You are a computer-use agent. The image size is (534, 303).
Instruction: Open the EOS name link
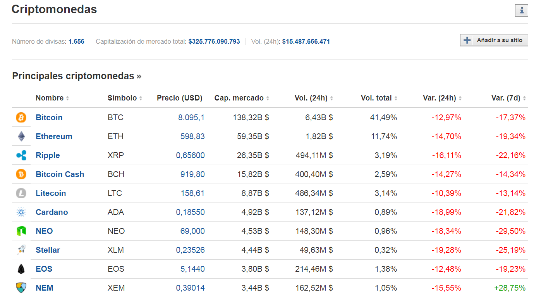44,269
